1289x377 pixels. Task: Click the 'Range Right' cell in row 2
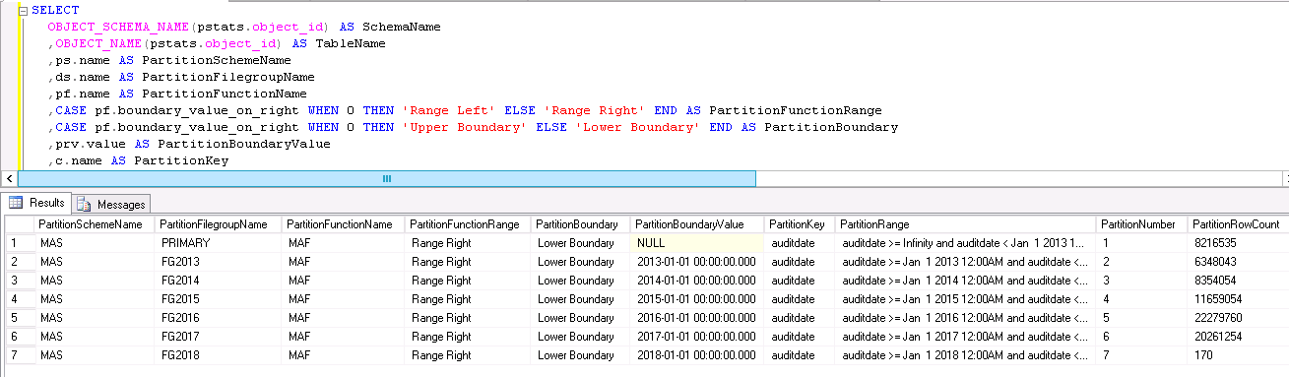point(469,261)
